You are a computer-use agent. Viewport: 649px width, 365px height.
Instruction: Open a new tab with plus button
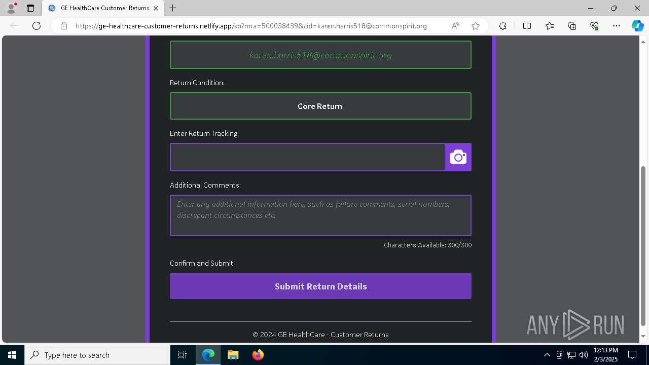click(x=173, y=8)
